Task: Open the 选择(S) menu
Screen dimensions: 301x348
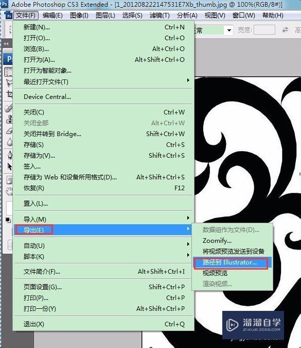Action: tap(132, 15)
